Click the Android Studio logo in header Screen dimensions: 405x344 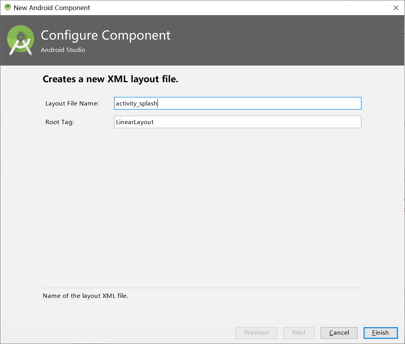[21, 40]
